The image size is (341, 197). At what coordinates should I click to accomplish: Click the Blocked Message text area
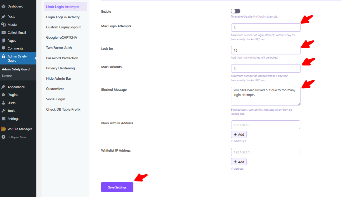tap(265, 96)
